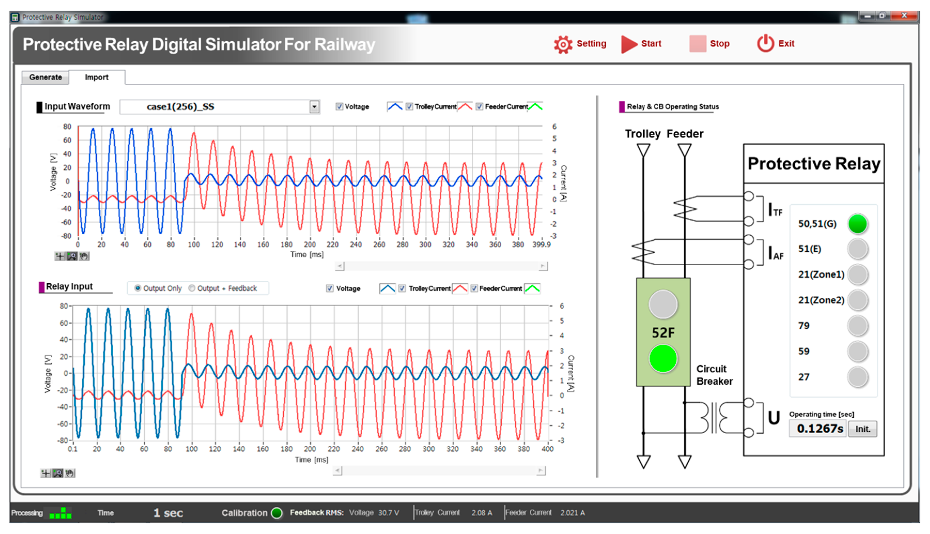Screen dimensions: 930x534
Task: Toggle Feeder Current checkbox in Relay Input
Action: [x=474, y=288]
